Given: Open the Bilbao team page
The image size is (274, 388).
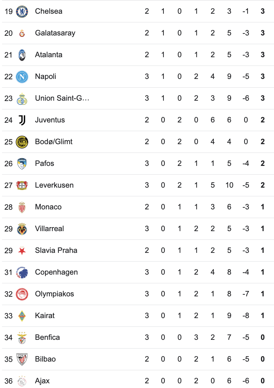Looking at the screenshot, I should point(45,359).
